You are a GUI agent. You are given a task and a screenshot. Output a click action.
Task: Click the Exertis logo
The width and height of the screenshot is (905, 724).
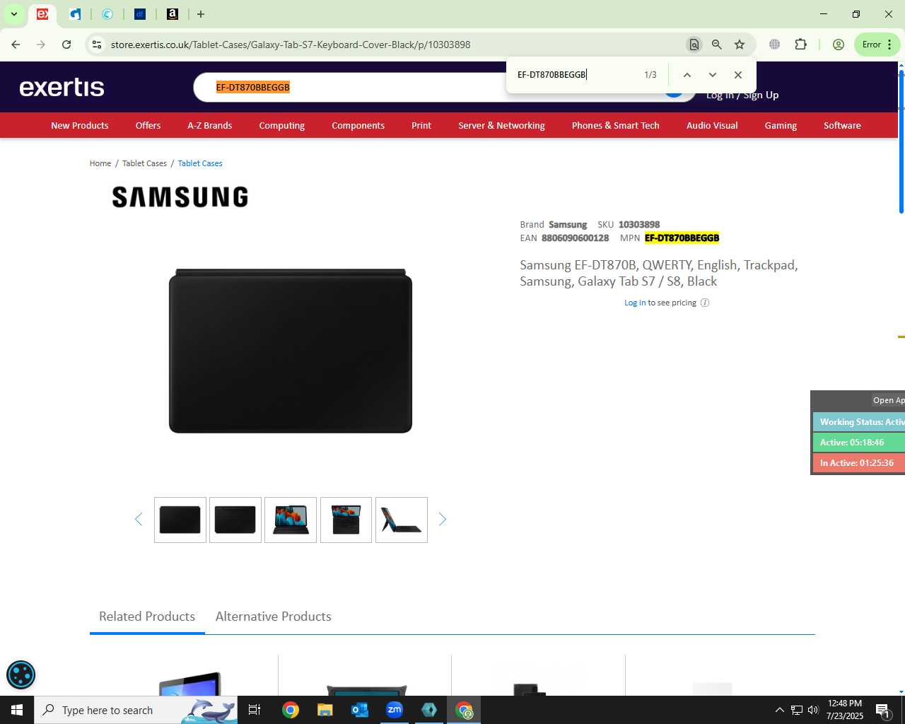coord(62,87)
